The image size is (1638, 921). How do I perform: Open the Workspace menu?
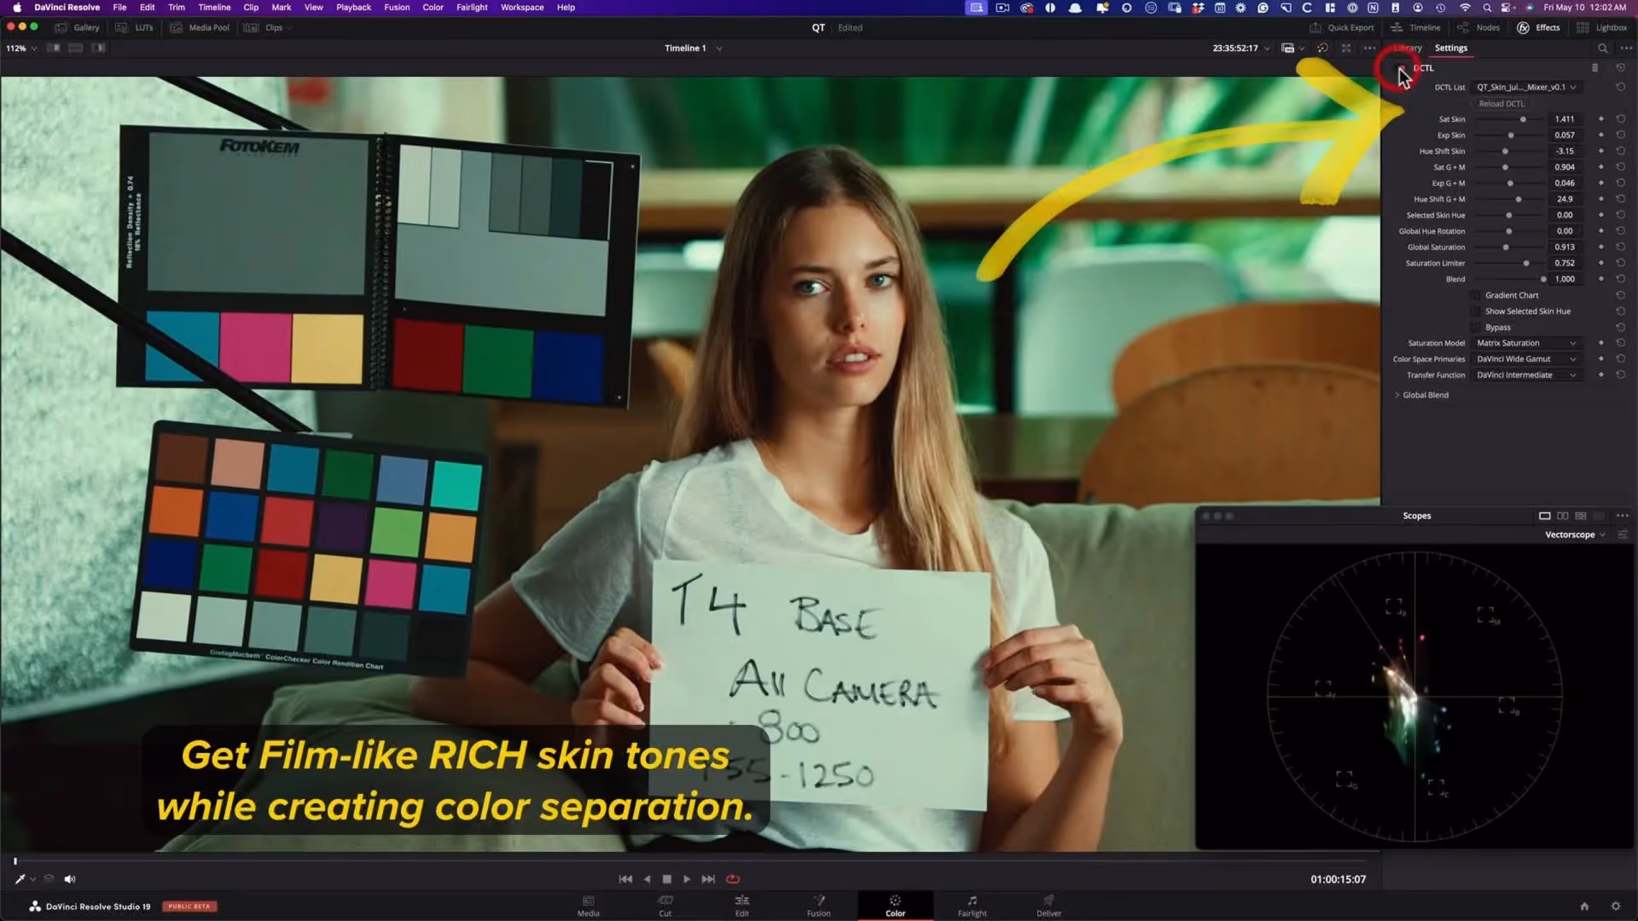pos(522,7)
